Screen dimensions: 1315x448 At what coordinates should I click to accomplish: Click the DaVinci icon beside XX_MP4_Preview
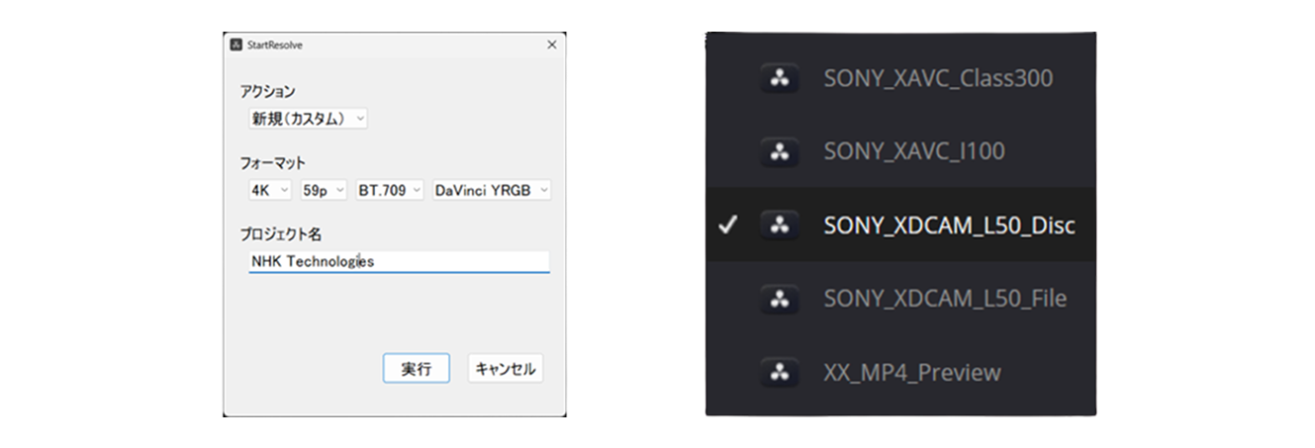pos(780,373)
